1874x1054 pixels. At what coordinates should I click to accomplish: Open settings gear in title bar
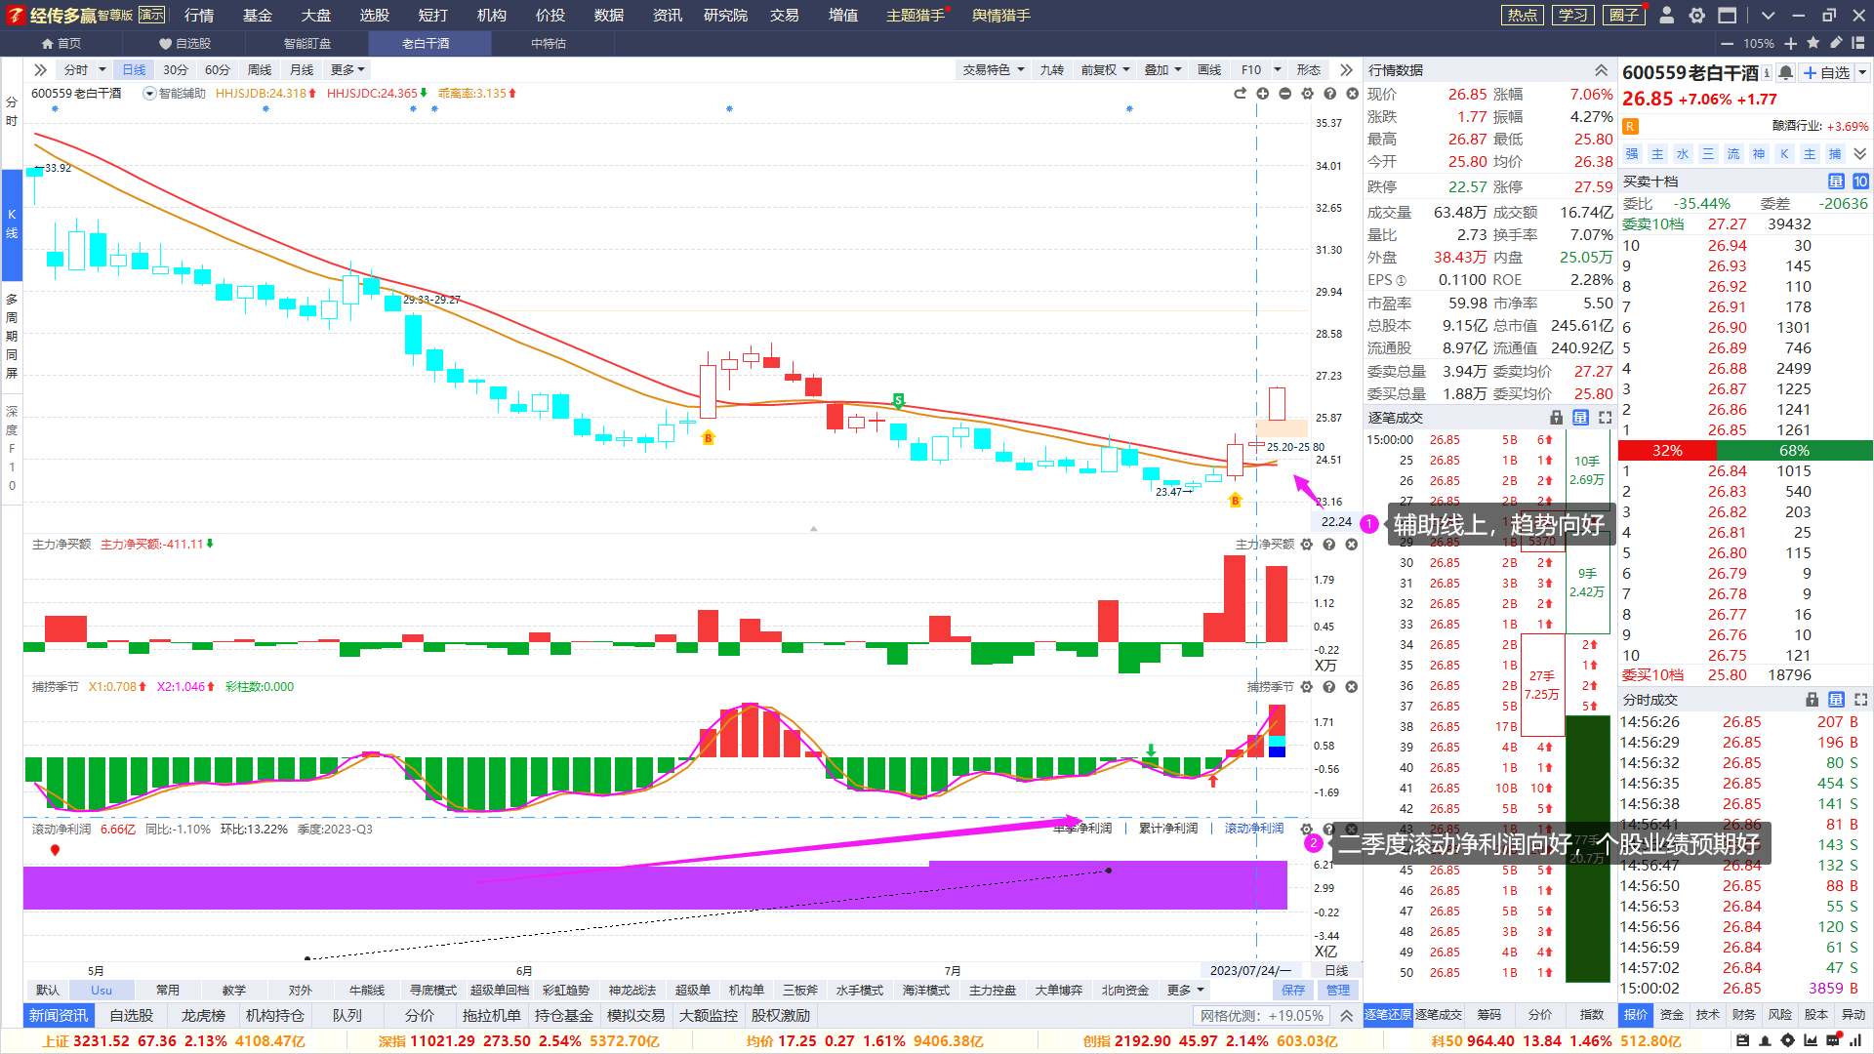click(x=1697, y=15)
